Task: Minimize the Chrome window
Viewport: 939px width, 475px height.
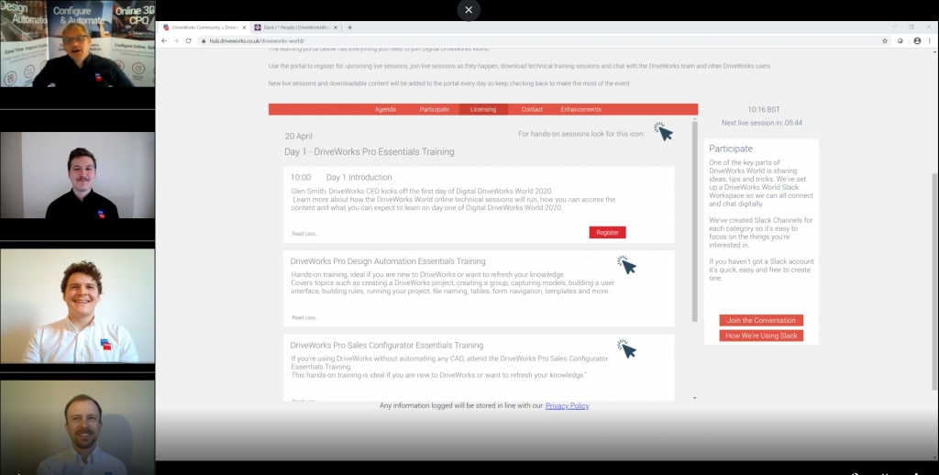Action: click(895, 27)
